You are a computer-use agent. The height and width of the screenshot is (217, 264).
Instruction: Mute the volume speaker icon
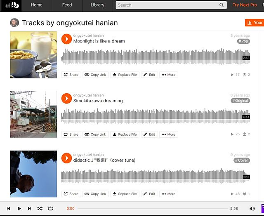click(252, 209)
